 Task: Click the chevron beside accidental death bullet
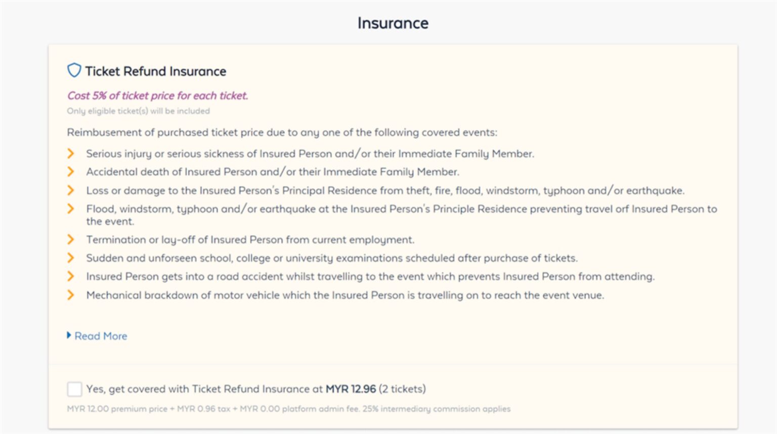click(70, 172)
